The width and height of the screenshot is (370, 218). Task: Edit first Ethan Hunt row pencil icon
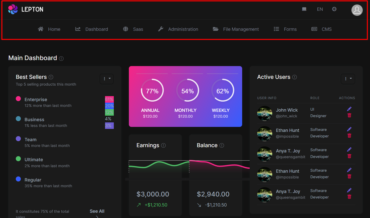pos(349,129)
